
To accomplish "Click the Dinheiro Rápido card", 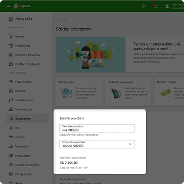I will coord(169,92).
